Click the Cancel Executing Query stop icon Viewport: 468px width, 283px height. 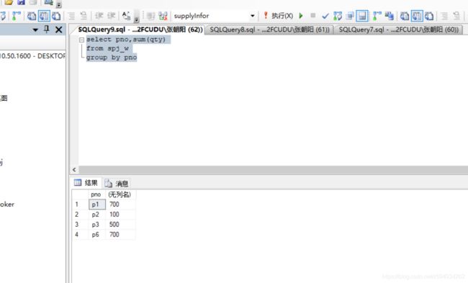[312, 16]
